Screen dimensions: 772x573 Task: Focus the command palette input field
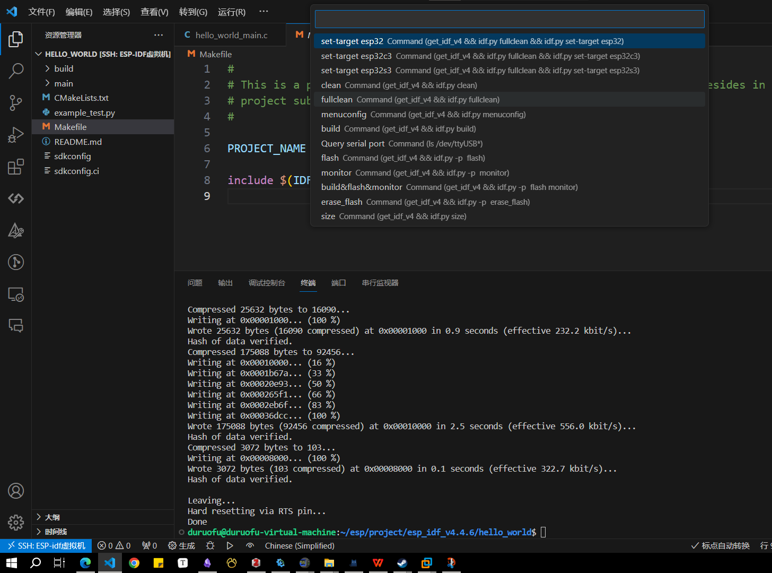click(510, 19)
